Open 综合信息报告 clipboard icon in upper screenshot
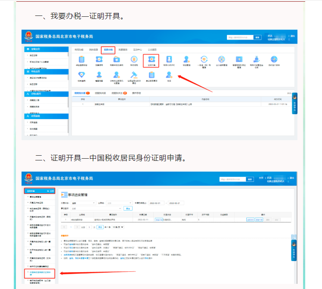 [x=81, y=59]
